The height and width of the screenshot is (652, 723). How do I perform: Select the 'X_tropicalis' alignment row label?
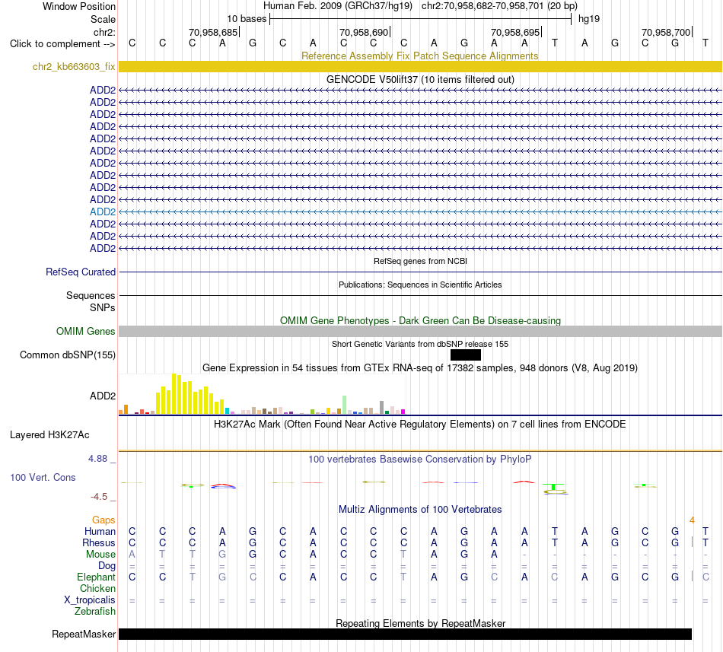[x=90, y=600]
